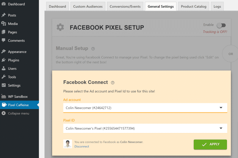Click the OR circle divider badge

pos(231,54)
